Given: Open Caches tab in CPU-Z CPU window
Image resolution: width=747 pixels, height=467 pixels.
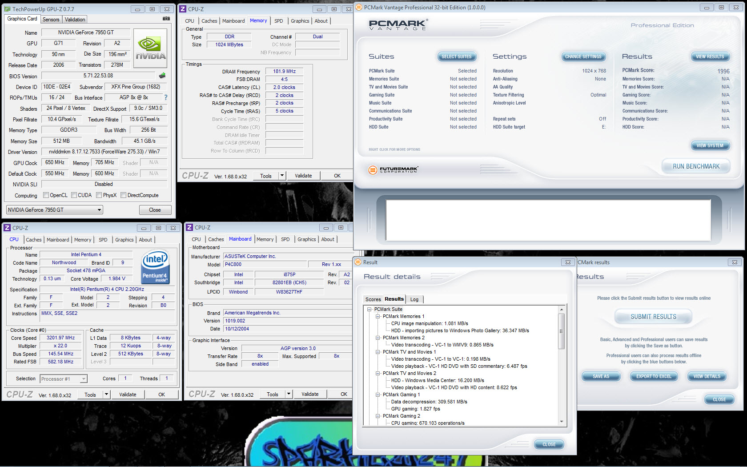Looking at the screenshot, I should tap(33, 240).
